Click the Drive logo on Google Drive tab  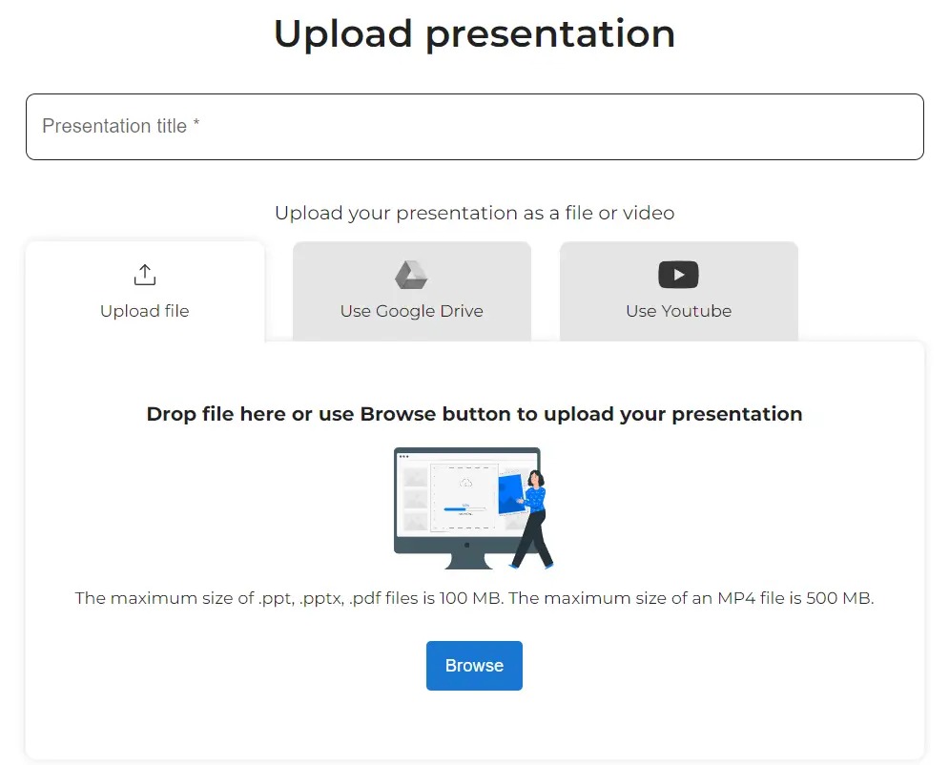(411, 275)
